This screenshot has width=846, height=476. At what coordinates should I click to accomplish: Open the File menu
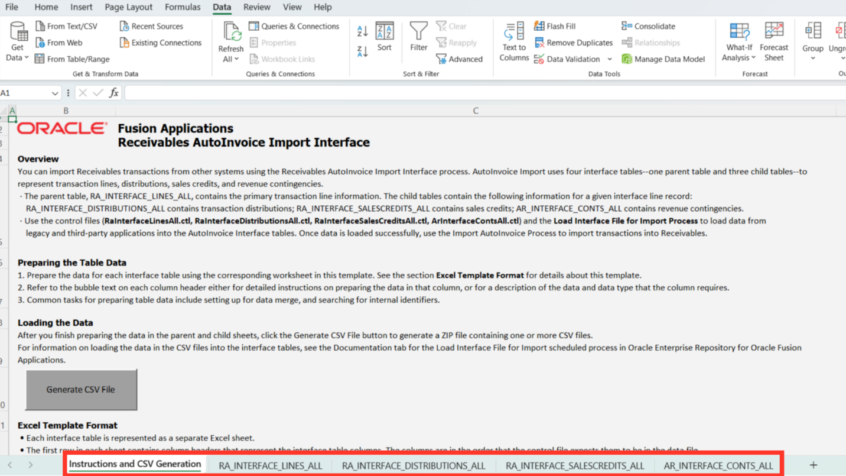click(11, 7)
